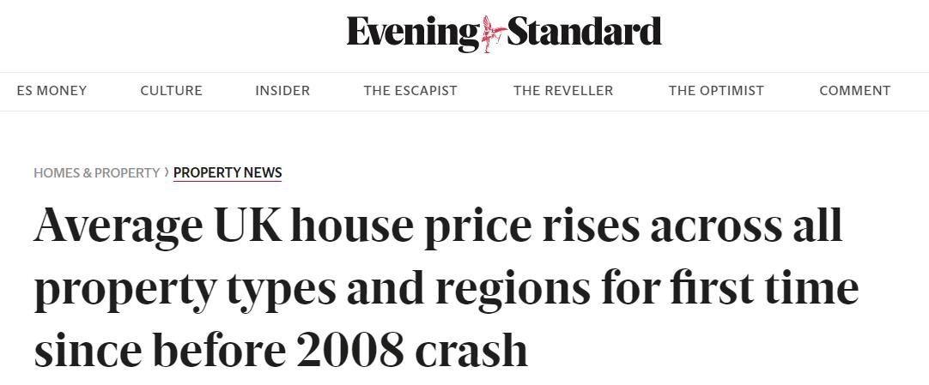Image resolution: width=929 pixels, height=385 pixels.
Task: Click the word UK in the article headline
Action: (x=248, y=226)
